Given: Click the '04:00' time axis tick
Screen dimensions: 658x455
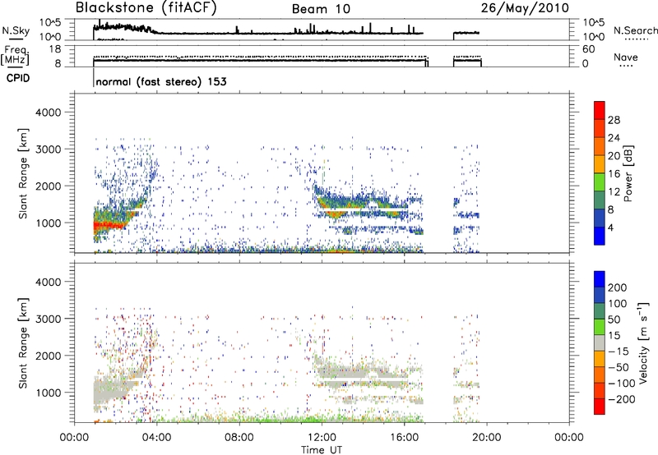Looking at the screenshot, I should [156, 438].
